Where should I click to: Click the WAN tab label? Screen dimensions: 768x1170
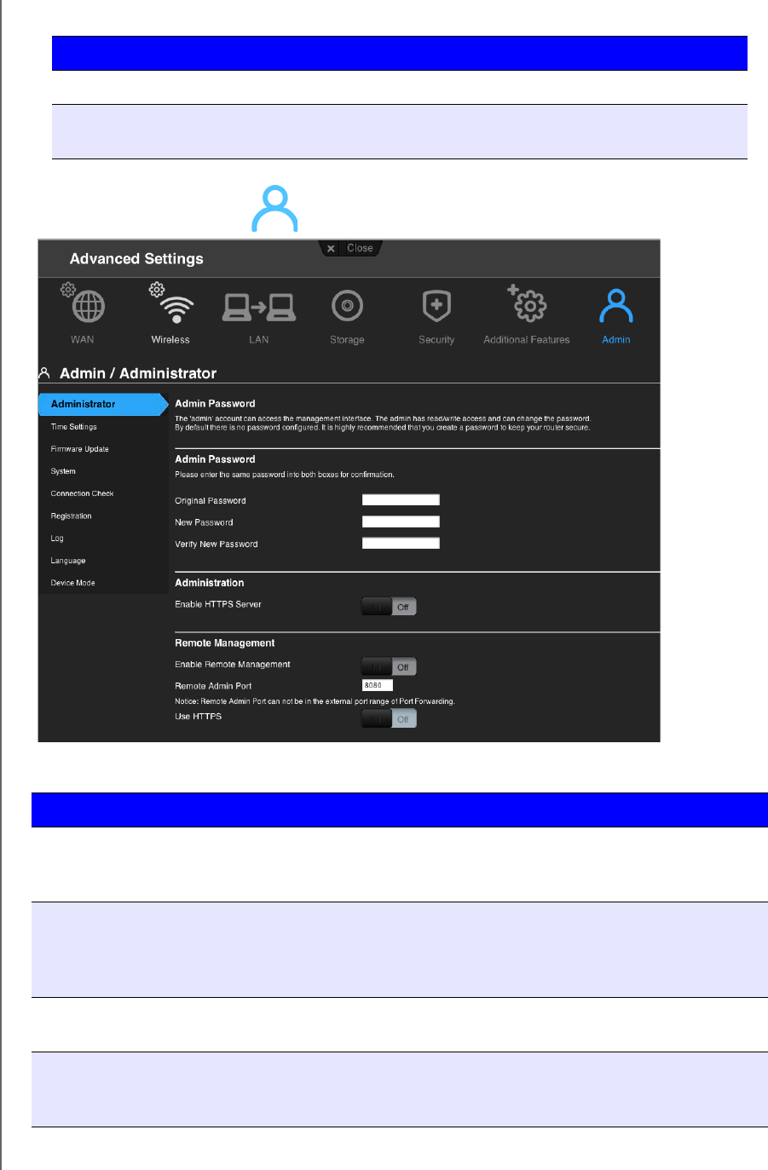[x=83, y=340]
